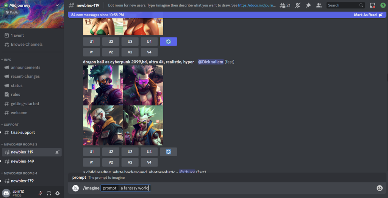The width and height of the screenshot is (388, 198).
Task: Open the recent-changes channel
Action: (25, 76)
